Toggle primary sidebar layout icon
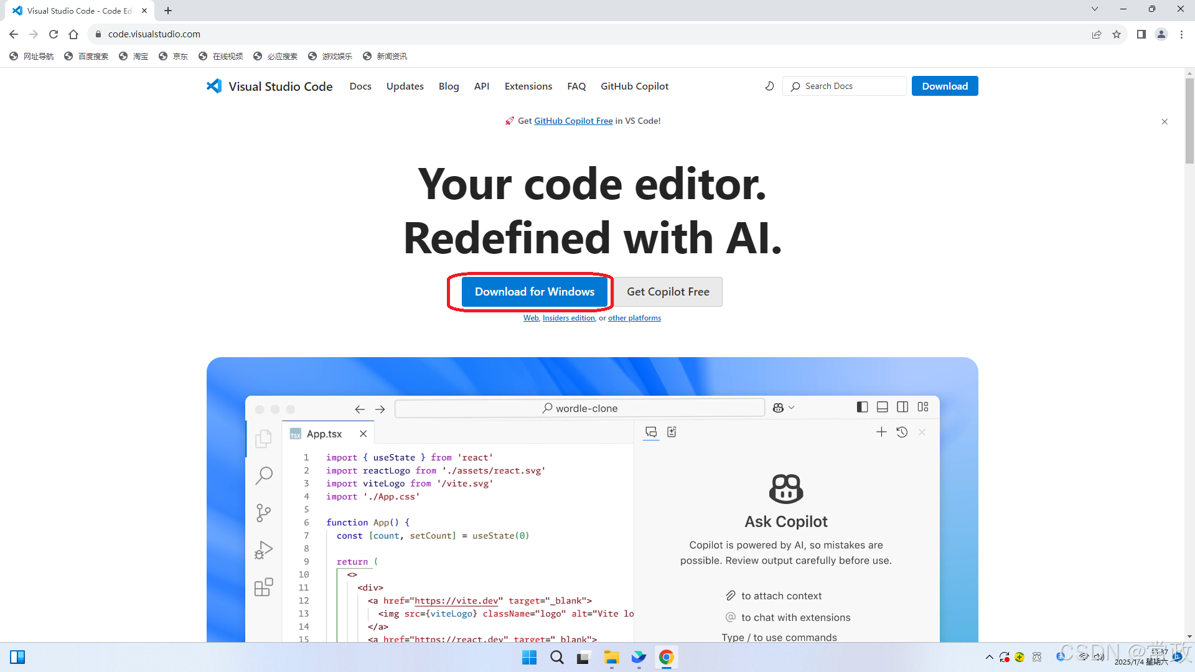Image resolution: width=1195 pixels, height=672 pixels. pyautogui.click(x=862, y=407)
